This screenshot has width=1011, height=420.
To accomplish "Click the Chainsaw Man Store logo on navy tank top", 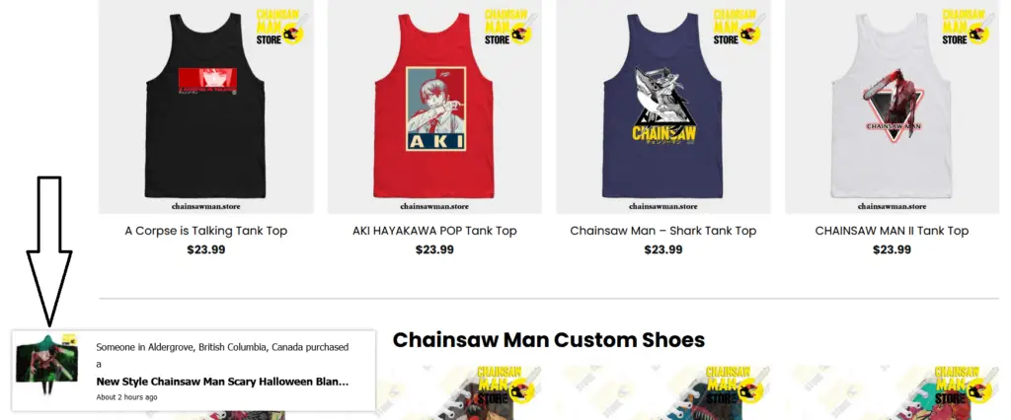I will tap(739, 27).
